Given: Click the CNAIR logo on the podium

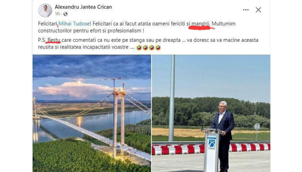Looking at the screenshot, I should pyautogui.click(x=212, y=144).
